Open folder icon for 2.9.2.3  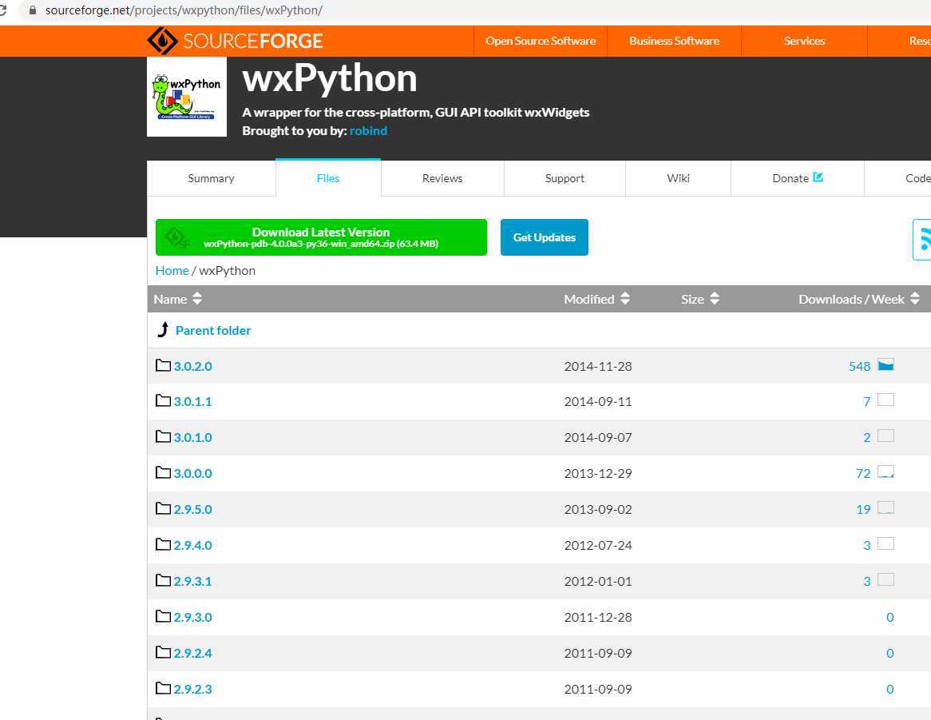(x=163, y=689)
